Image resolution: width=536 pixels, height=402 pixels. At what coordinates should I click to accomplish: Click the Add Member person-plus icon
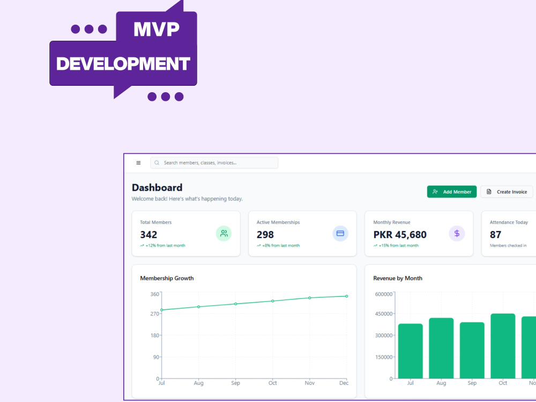pyautogui.click(x=435, y=192)
